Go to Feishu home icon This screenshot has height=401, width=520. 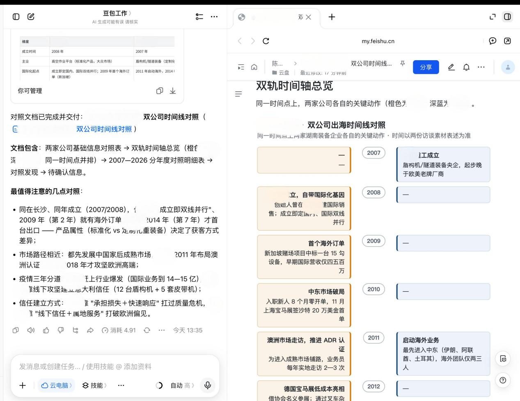254,67
